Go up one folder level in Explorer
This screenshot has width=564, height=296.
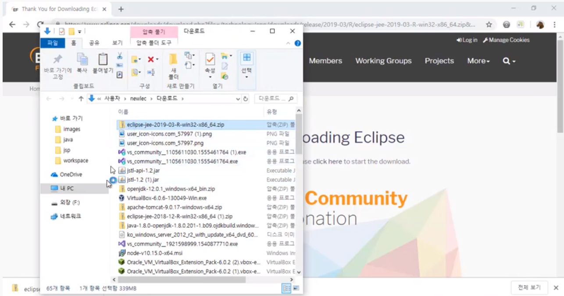[81, 99]
